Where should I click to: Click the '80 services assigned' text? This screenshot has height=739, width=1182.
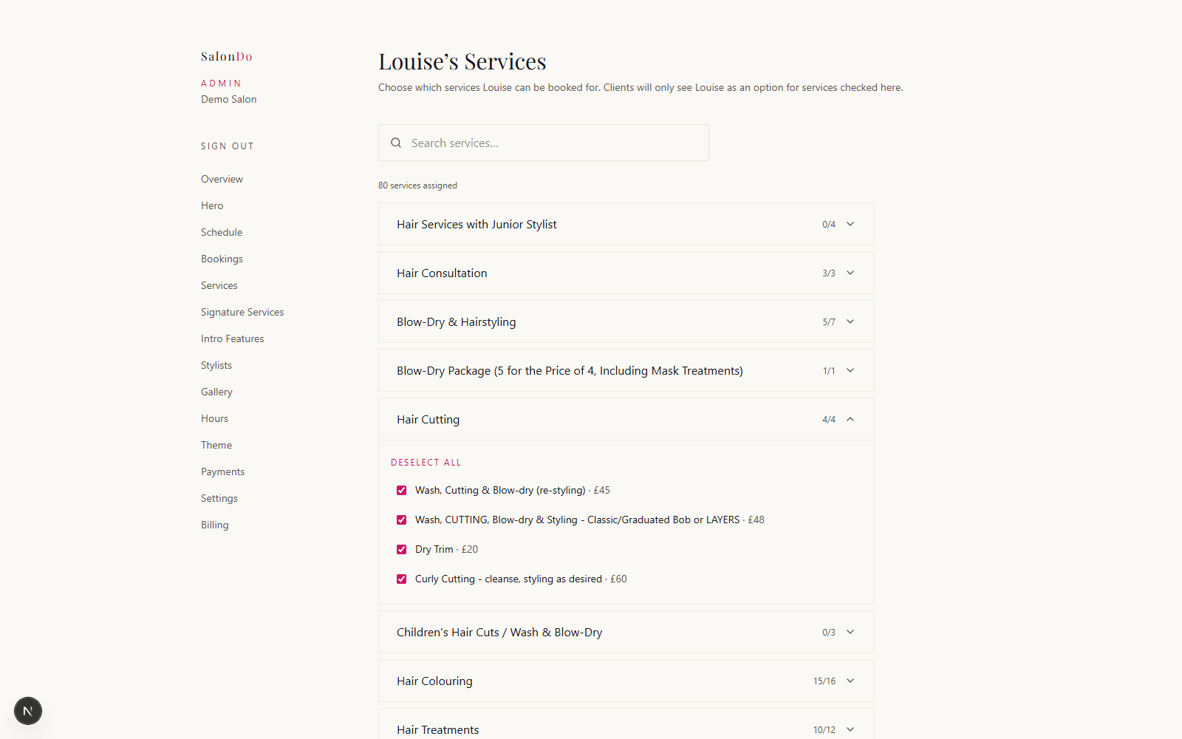click(417, 185)
